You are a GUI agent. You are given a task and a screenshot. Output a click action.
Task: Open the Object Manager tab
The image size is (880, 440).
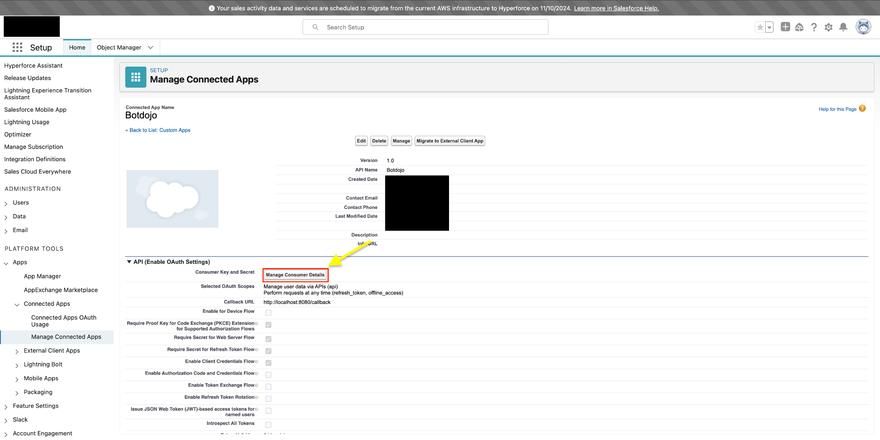(x=119, y=47)
